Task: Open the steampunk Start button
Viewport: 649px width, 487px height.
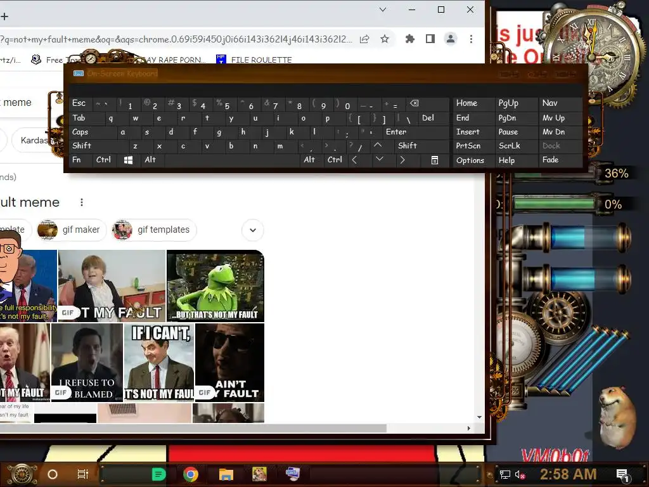Action: (x=22, y=474)
